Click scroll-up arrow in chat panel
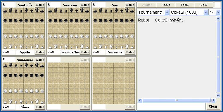The image size is (223, 112). click(x=218, y=19)
